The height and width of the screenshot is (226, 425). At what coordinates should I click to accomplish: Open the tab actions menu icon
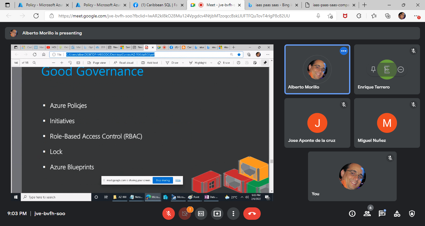click(7, 5)
